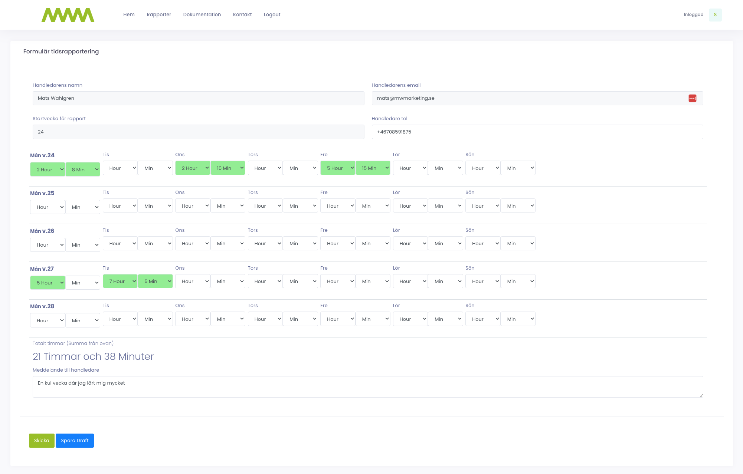Click inside the Startvecka för rapport field

click(x=198, y=132)
